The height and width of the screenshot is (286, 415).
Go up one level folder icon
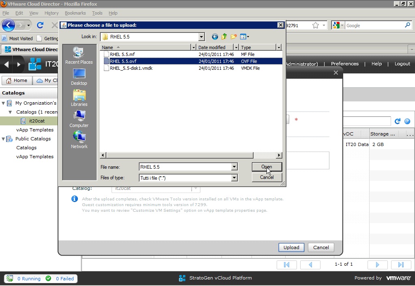[x=224, y=37]
